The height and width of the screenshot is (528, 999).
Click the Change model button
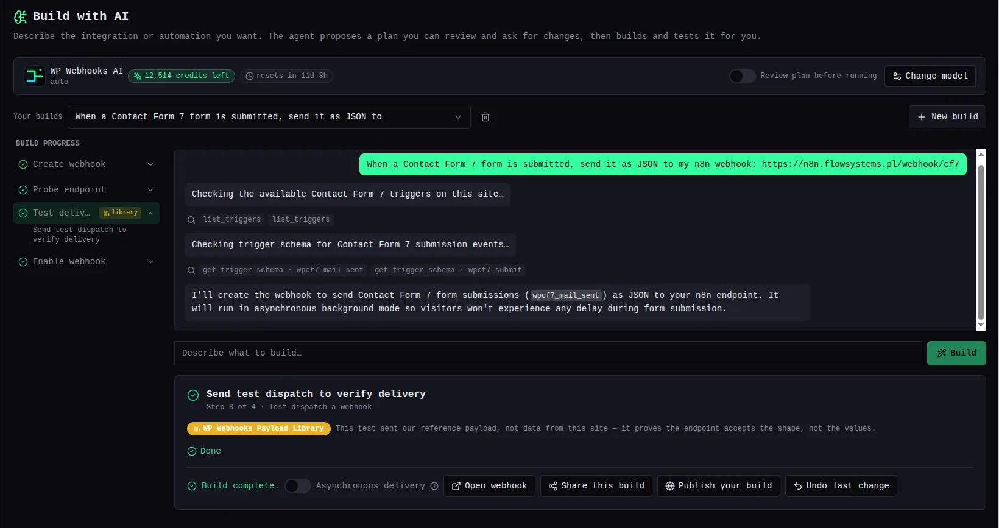930,76
